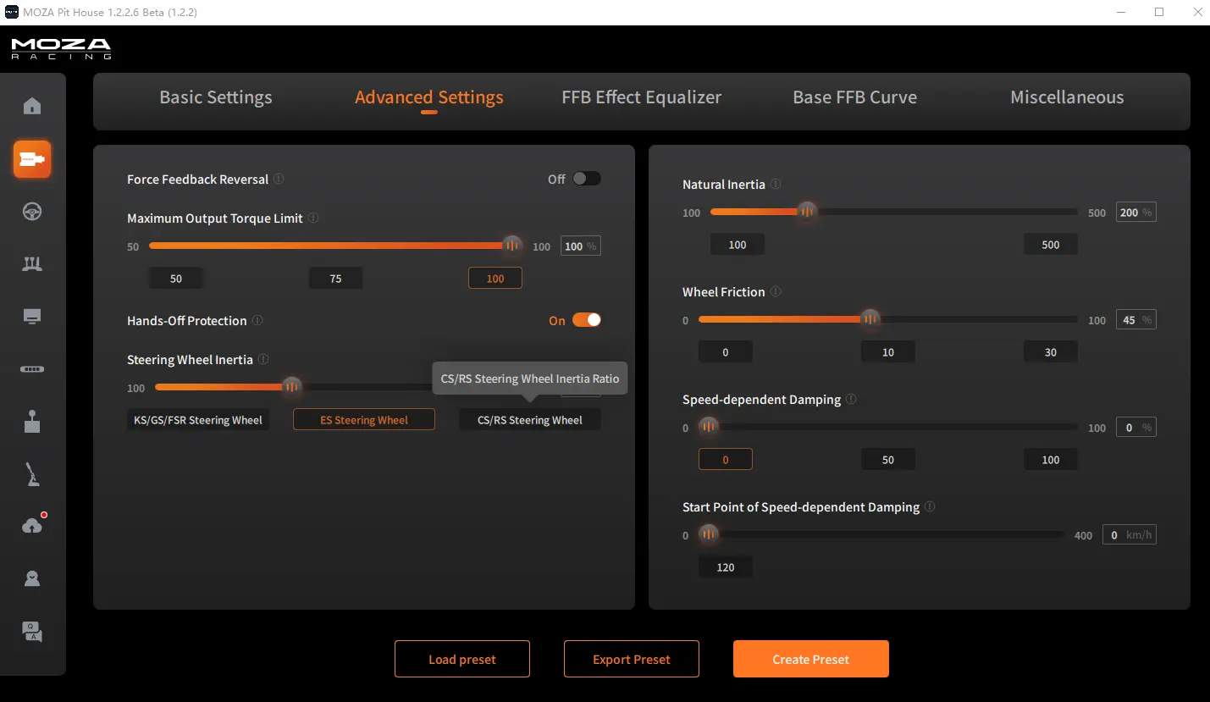Screen dimensions: 1210x702
Task: Click info icon beside Natural Inertia
Action: [x=776, y=185]
